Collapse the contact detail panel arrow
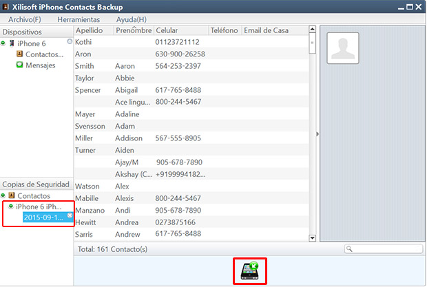This screenshot has height=287, width=427. [x=317, y=134]
